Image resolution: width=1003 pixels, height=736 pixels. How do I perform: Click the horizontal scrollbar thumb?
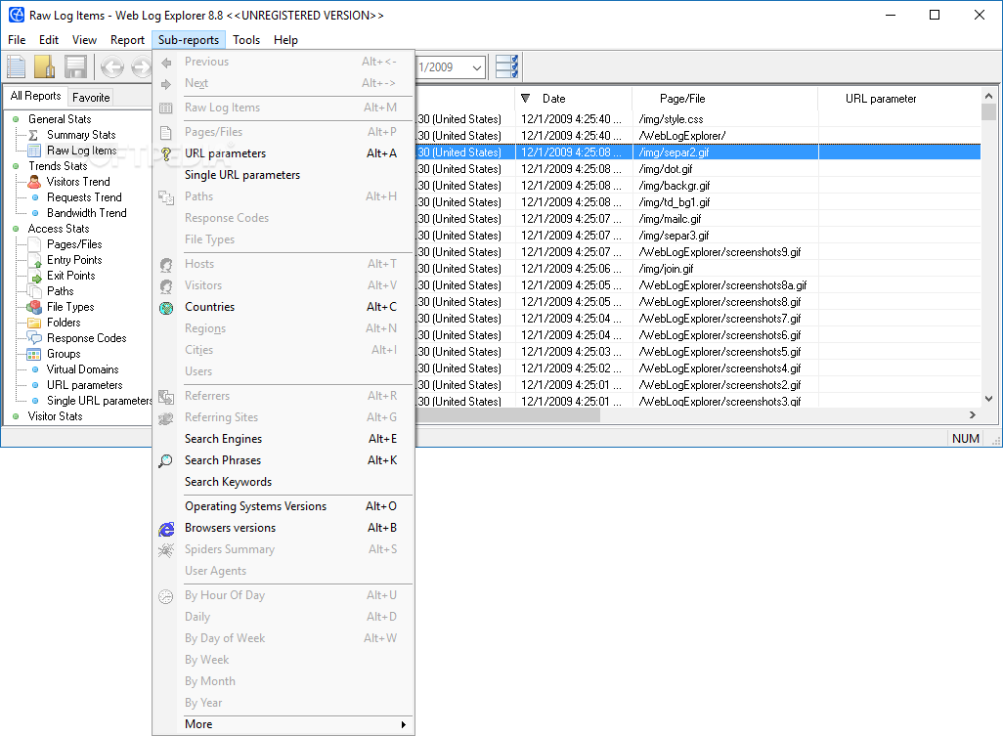point(508,415)
